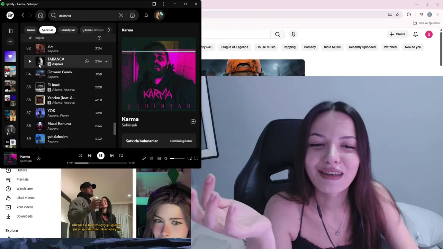This screenshot has height=249, width=443.
Task: Open the mini player
Action: (190, 158)
